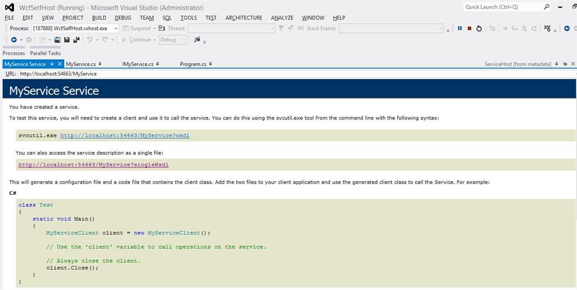Open the New Project dropdown arrow
The image size is (577, 290).
tap(50, 39)
